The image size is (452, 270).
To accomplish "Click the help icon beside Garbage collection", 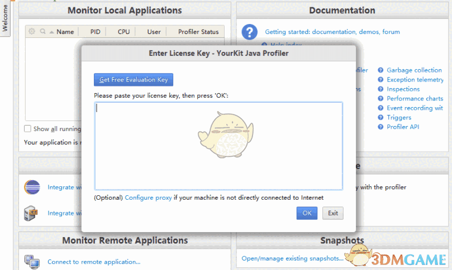I will [380, 70].
